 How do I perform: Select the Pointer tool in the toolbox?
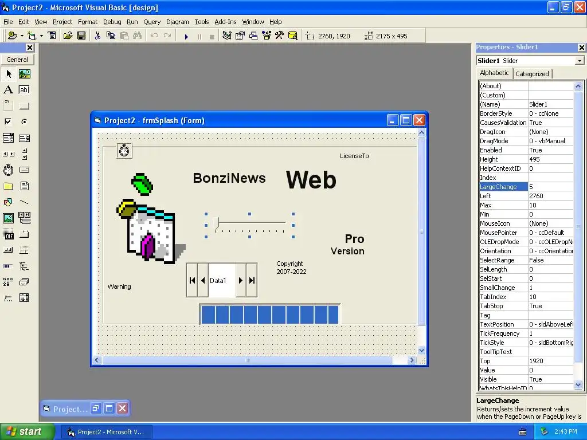click(9, 74)
